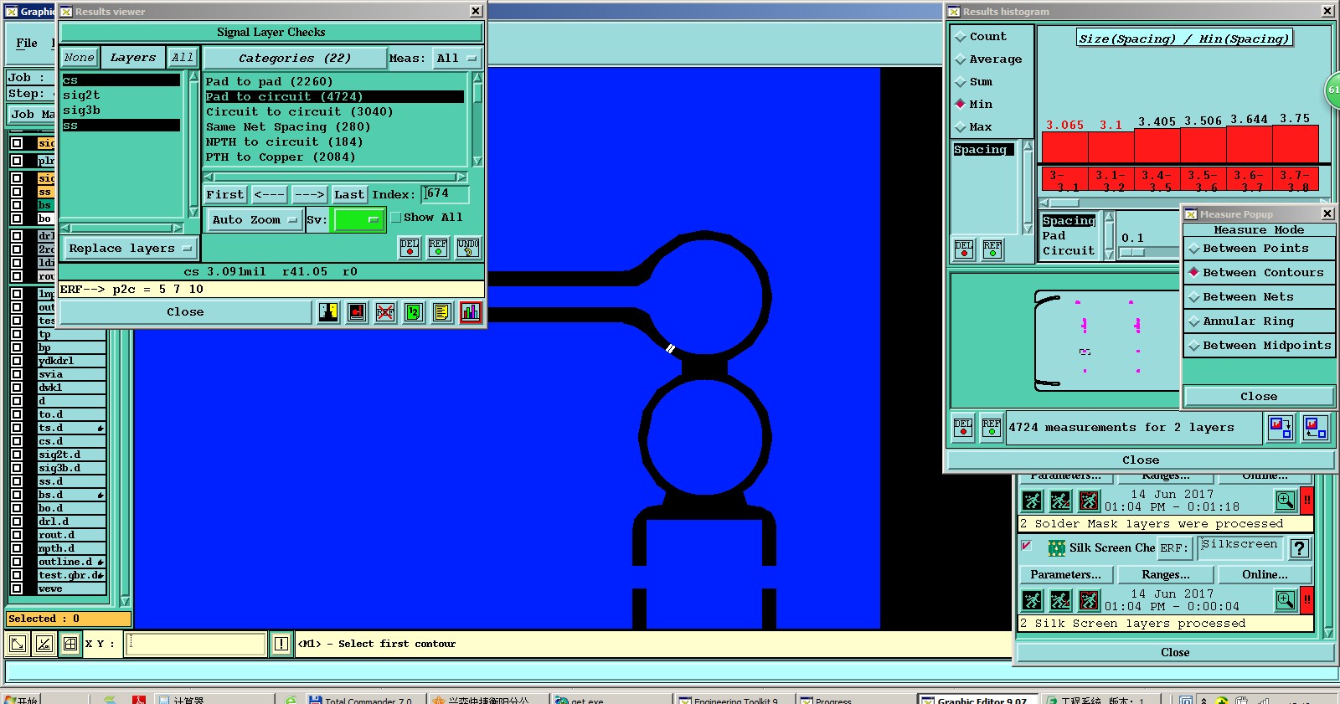Image resolution: width=1340 pixels, height=704 pixels.
Task: Open the green Sv severity dropdown
Action: (x=358, y=220)
